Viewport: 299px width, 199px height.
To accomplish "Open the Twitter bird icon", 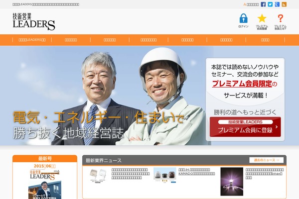I will click(270, 4).
